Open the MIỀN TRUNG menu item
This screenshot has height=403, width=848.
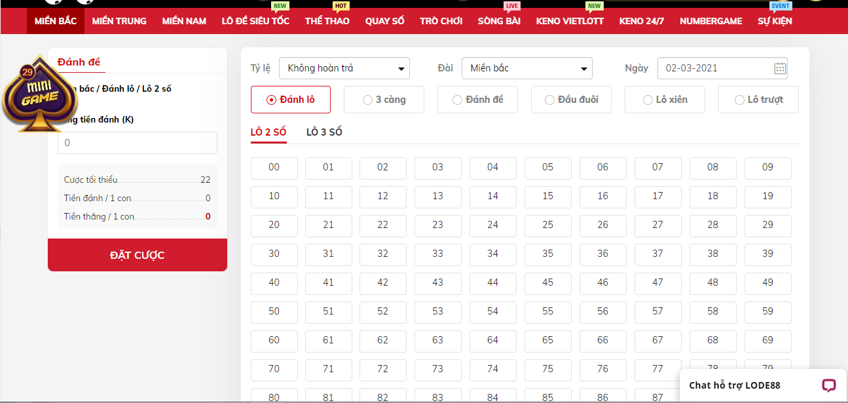[119, 21]
